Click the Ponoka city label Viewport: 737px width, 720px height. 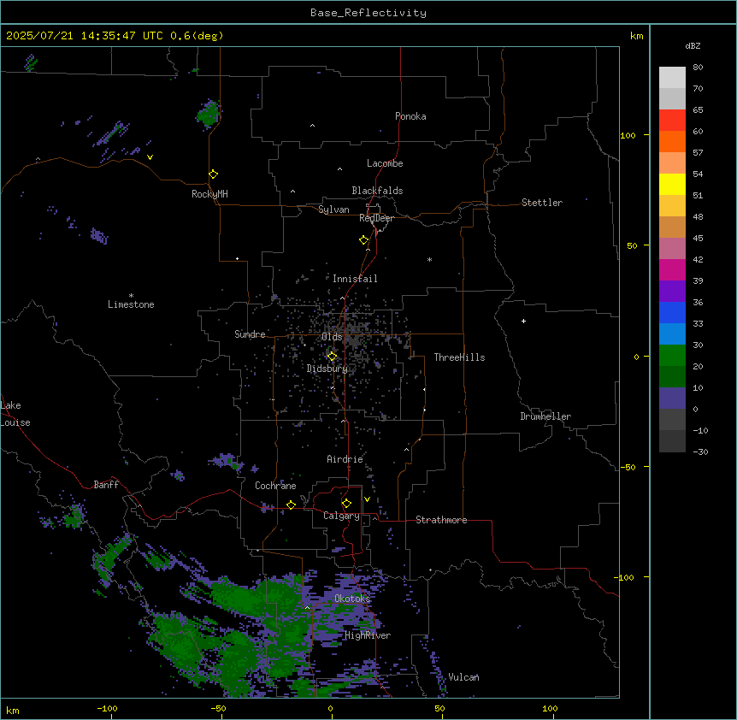coord(410,116)
